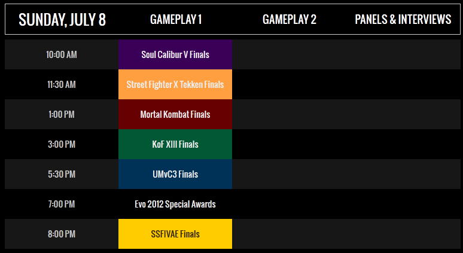Open the Panels & Interviews column header
Viewport: 463px width, 253px height.
[x=403, y=20]
